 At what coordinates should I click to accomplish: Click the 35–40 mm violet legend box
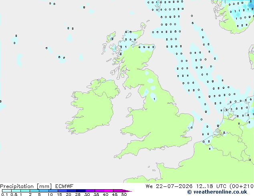[x=99, y=191]
